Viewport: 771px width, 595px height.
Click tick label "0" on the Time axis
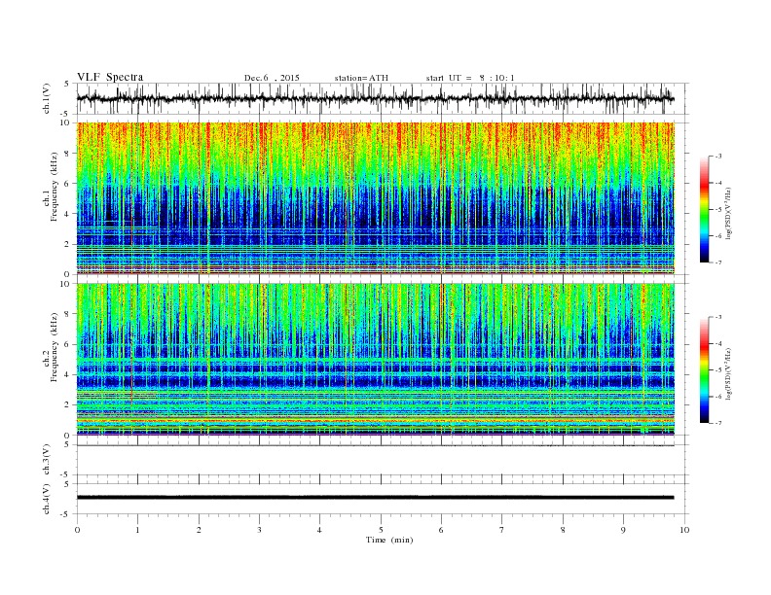pos(77,530)
